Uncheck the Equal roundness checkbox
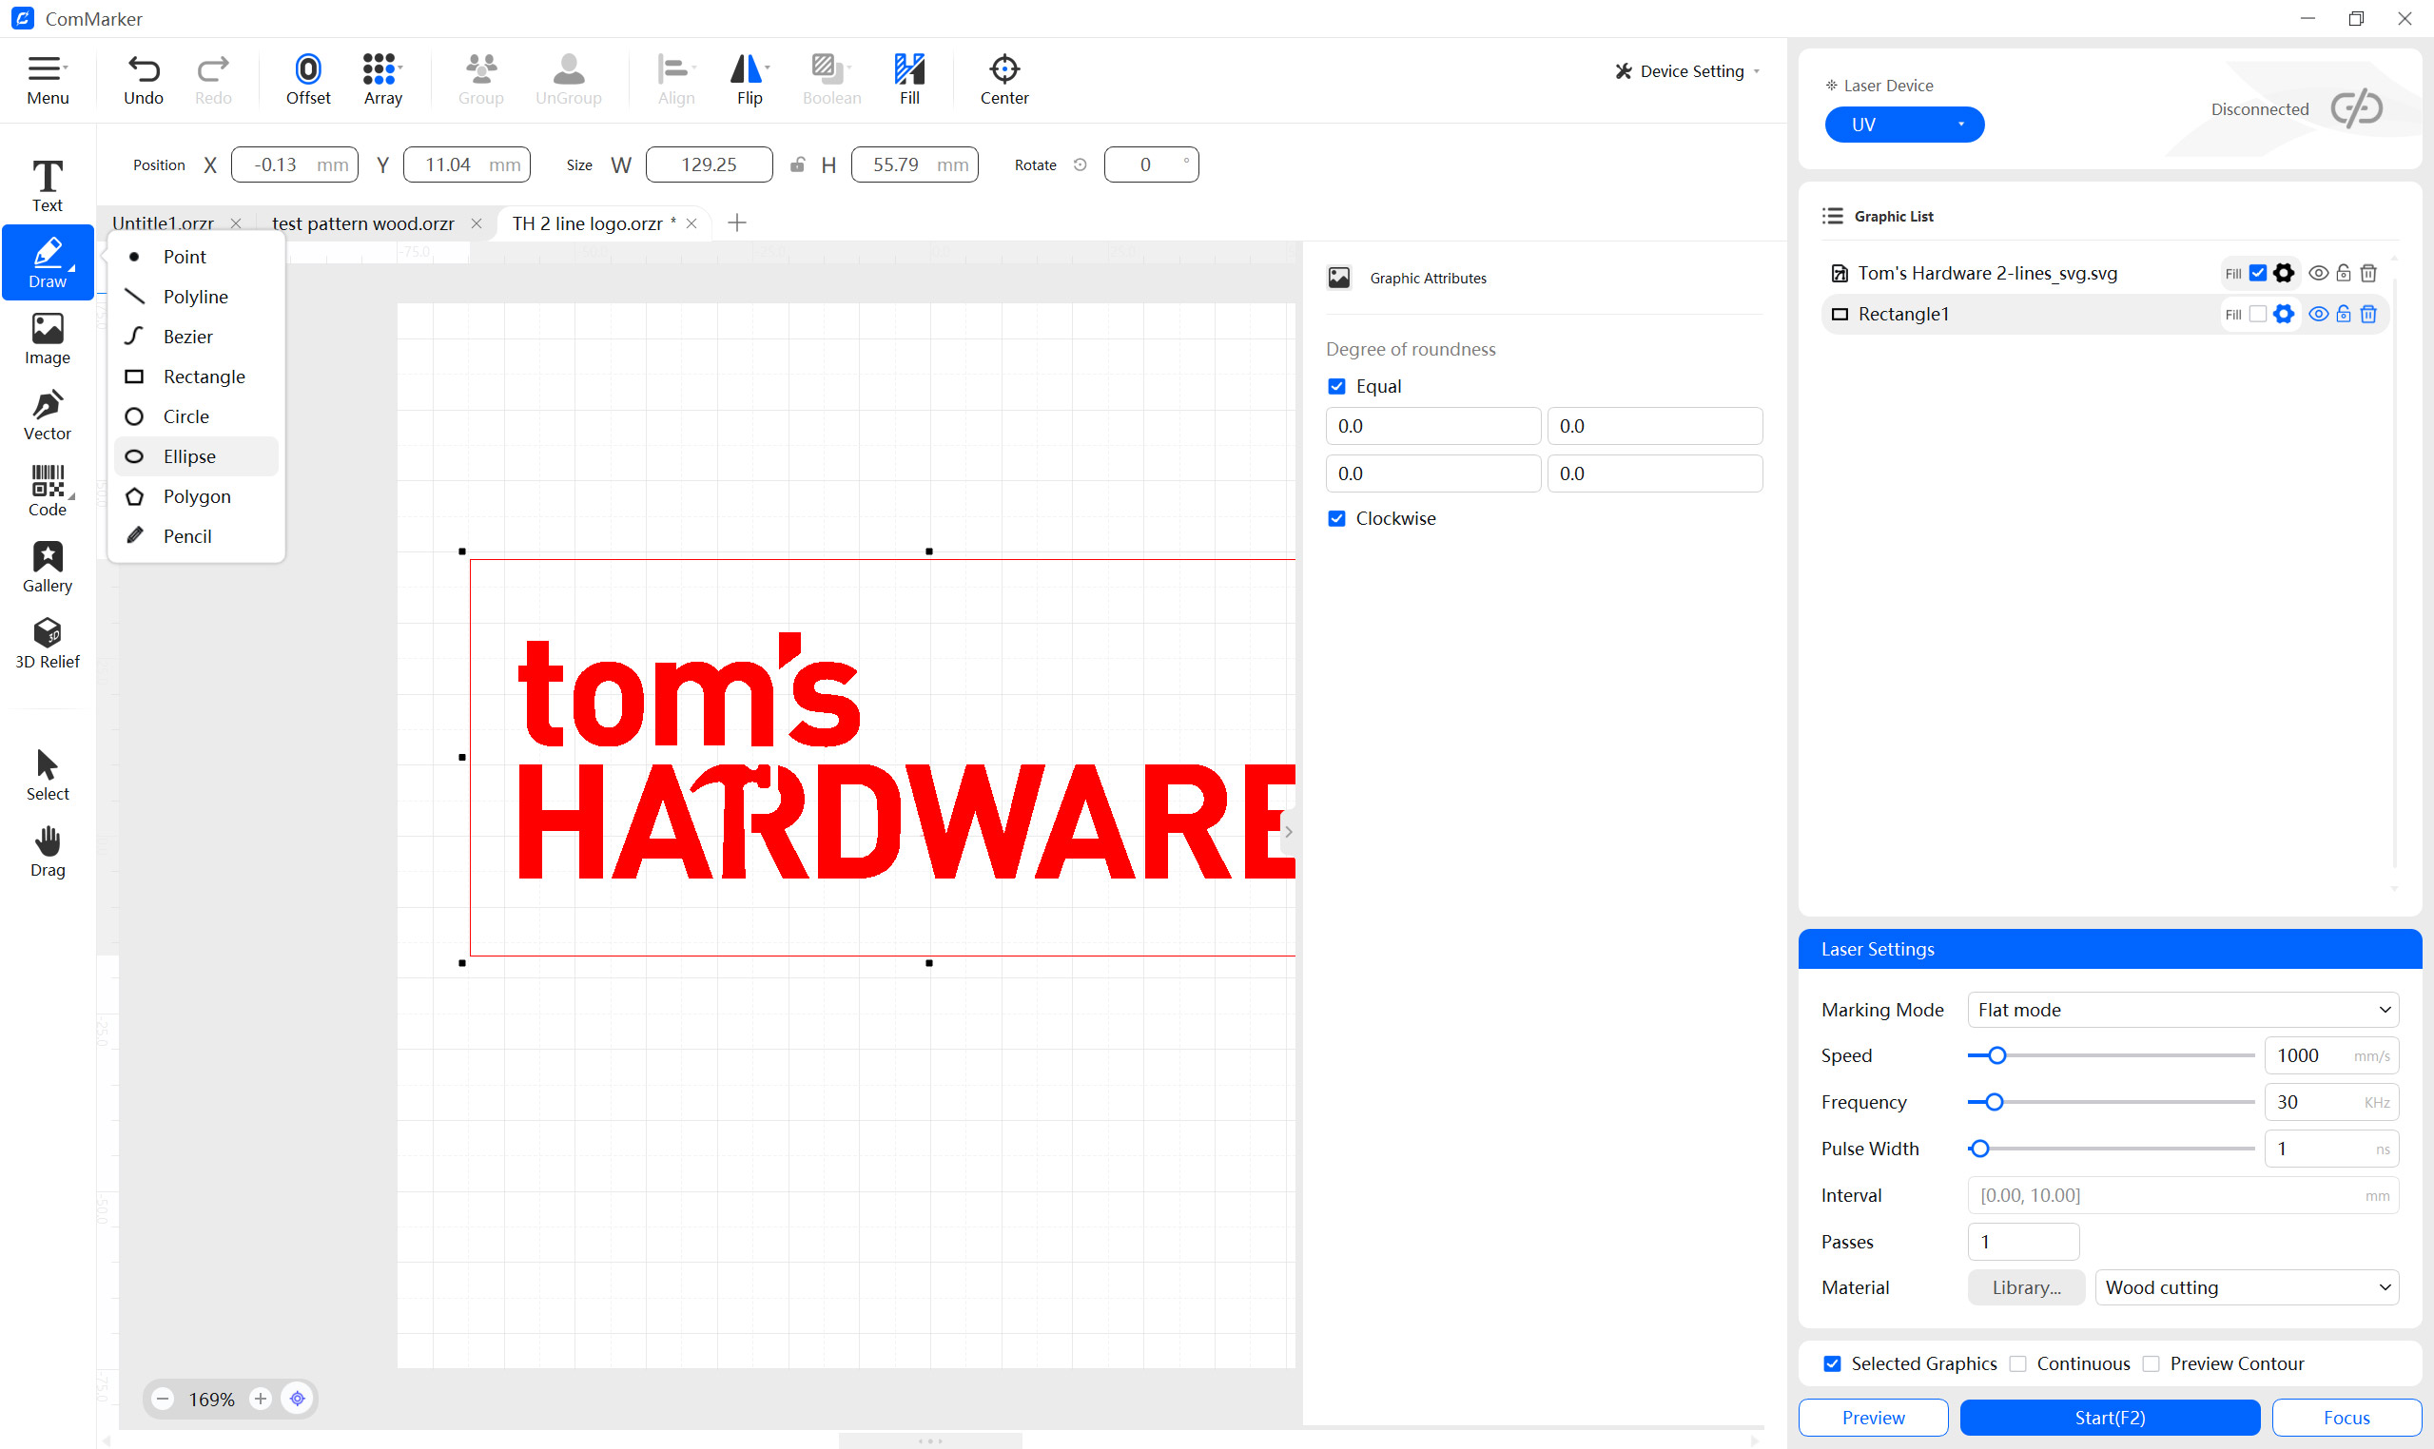 pyautogui.click(x=1336, y=386)
